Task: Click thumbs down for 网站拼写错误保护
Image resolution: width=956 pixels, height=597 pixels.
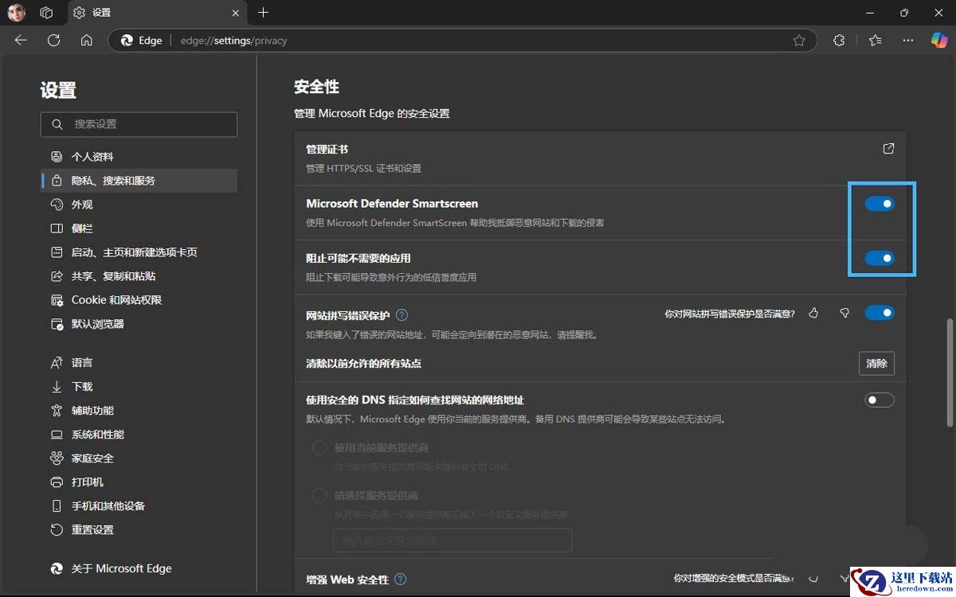Action: 844,314
